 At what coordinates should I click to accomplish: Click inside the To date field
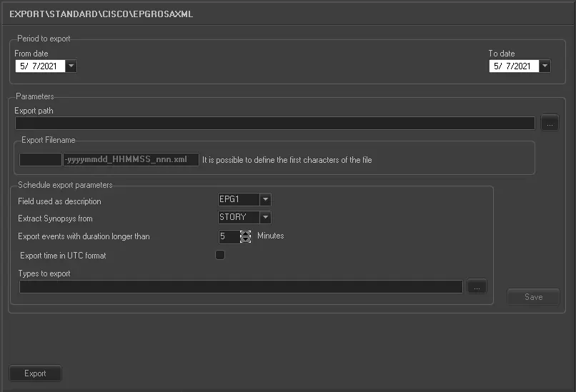click(513, 66)
